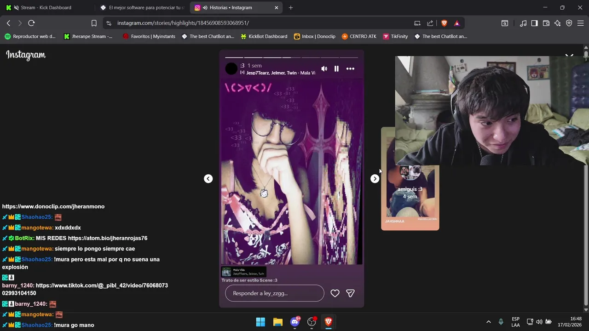Switch to the Stream - Kick Dashboard tab
This screenshot has width=589, height=331.
coord(46,8)
